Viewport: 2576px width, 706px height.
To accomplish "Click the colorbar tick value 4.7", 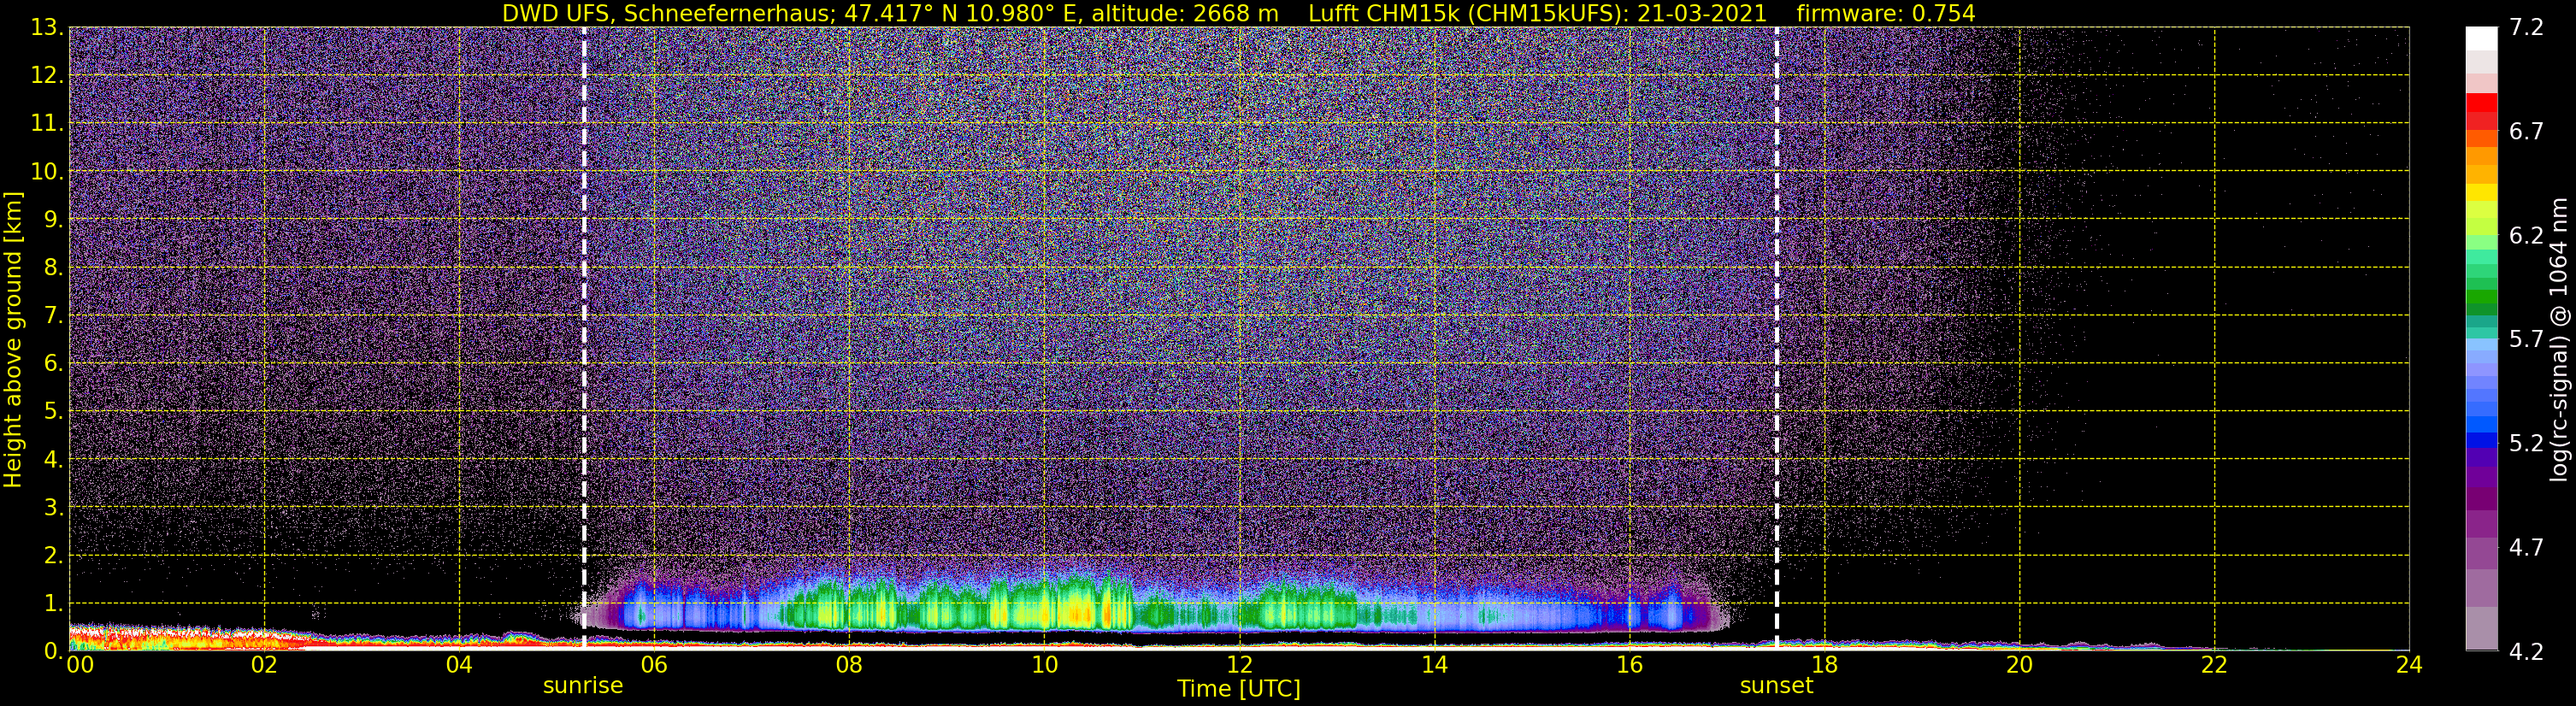I will tap(2526, 548).
